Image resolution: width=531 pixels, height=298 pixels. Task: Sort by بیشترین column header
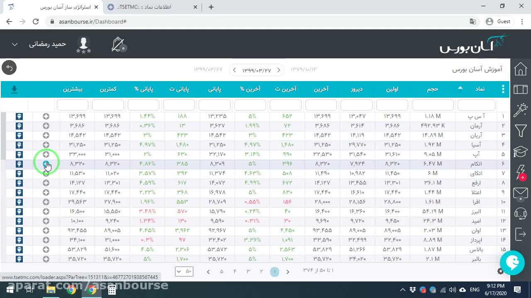(x=73, y=89)
